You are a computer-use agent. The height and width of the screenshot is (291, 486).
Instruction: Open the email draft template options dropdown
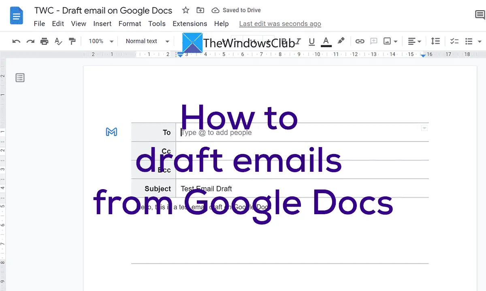point(424,128)
